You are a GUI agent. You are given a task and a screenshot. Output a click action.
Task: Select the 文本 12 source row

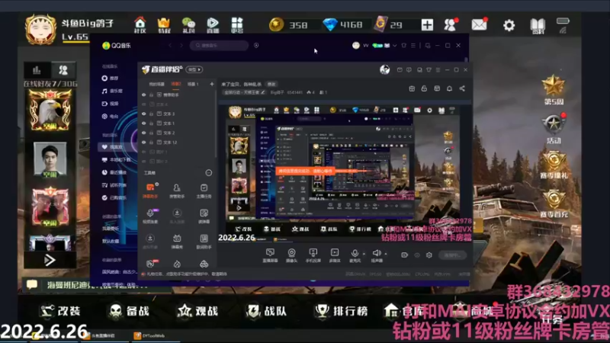pyautogui.click(x=177, y=143)
